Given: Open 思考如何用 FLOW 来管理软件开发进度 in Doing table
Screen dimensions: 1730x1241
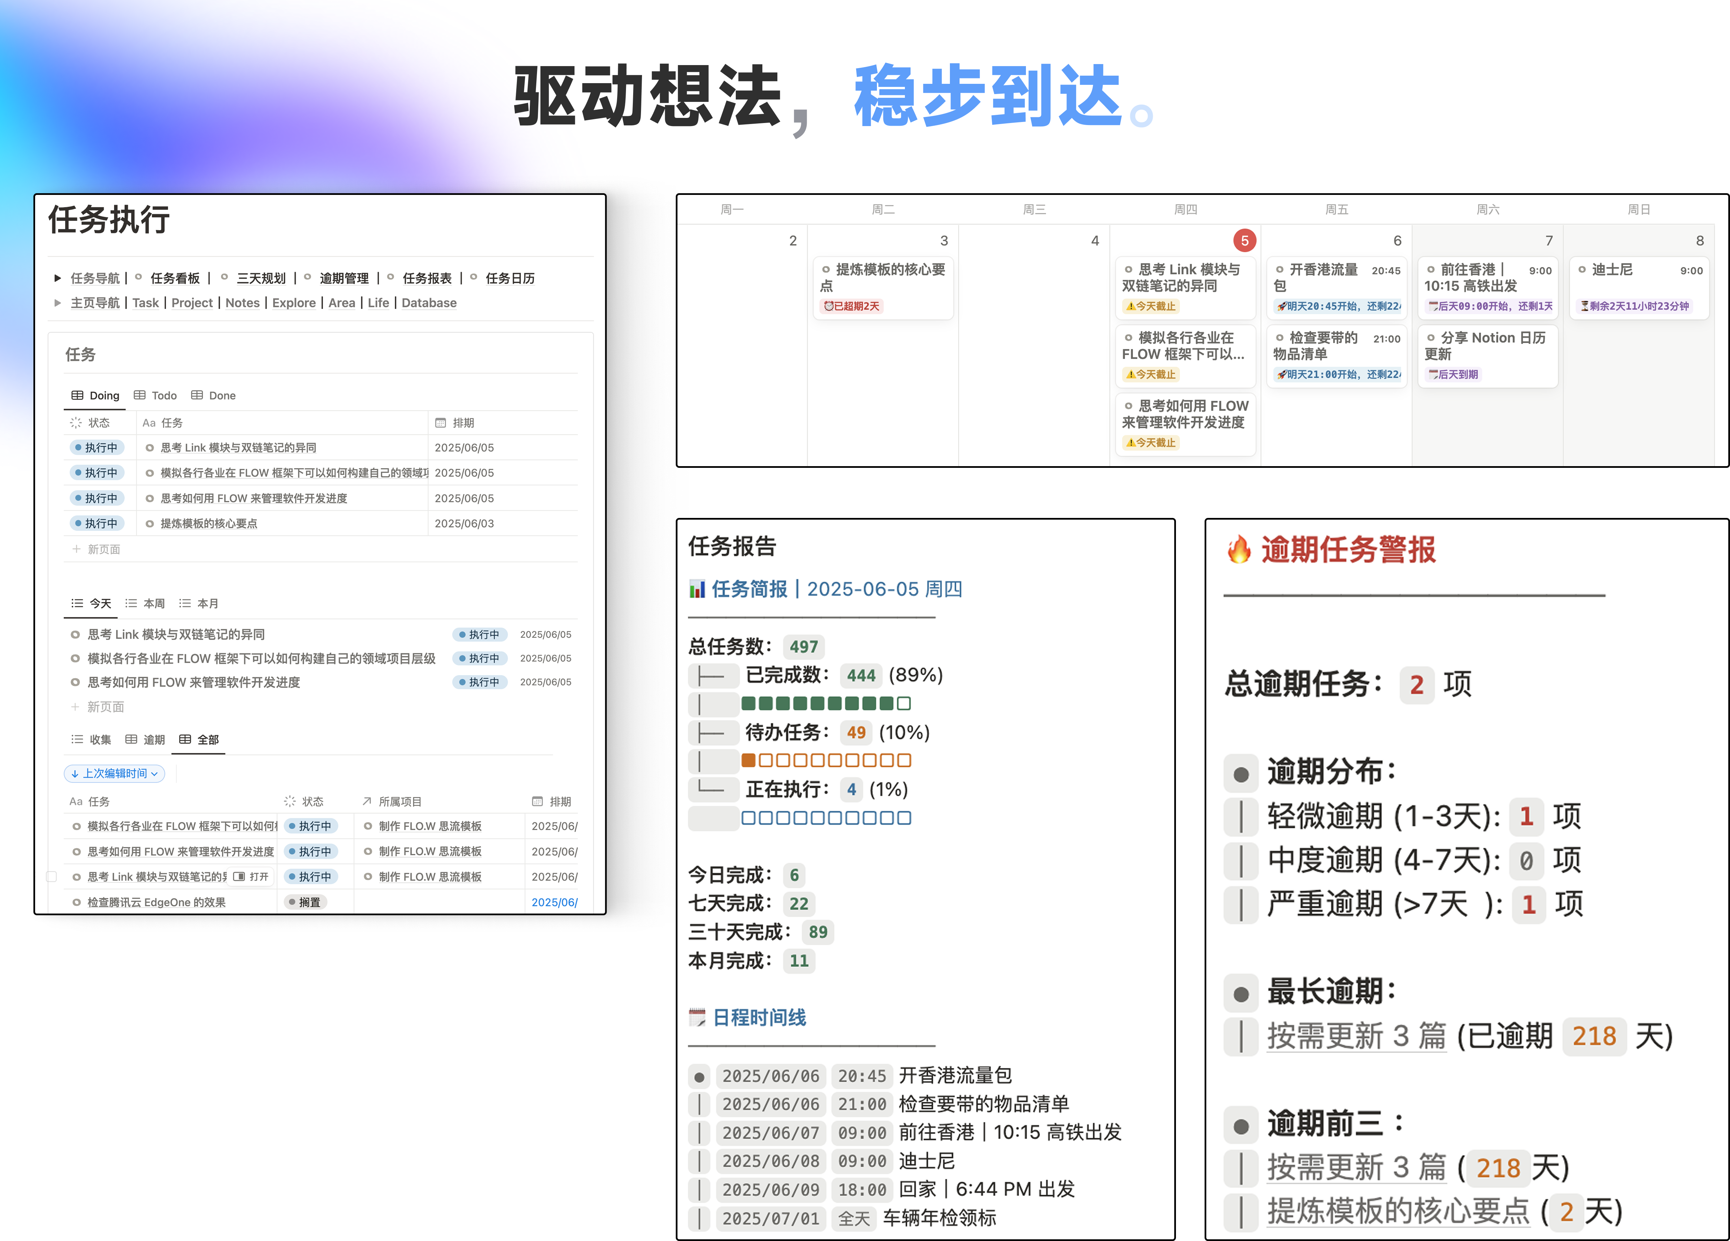Looking at the screenshot, I should point(253,499).
